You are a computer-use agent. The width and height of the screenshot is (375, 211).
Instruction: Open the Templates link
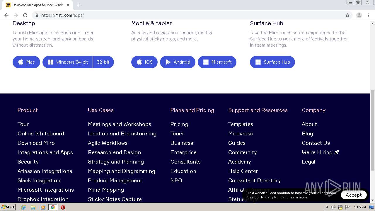tap(241, 124)
